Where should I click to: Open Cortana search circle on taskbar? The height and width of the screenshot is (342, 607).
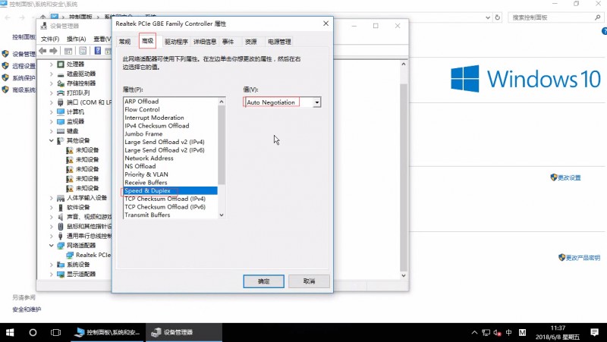33,332
